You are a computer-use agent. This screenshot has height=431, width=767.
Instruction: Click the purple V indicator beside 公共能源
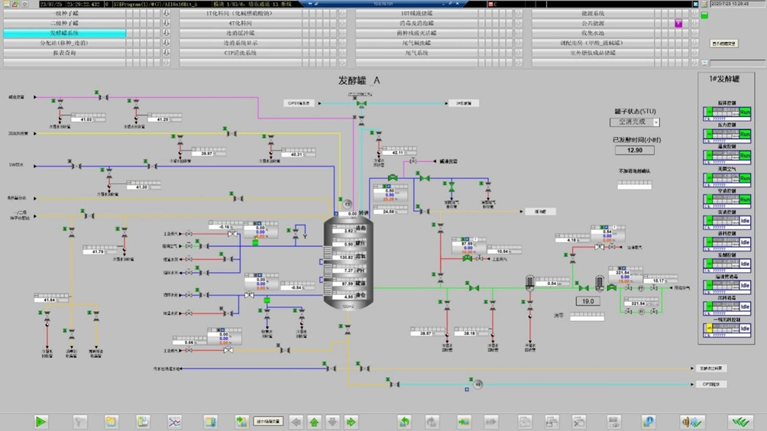click(678, 24)
